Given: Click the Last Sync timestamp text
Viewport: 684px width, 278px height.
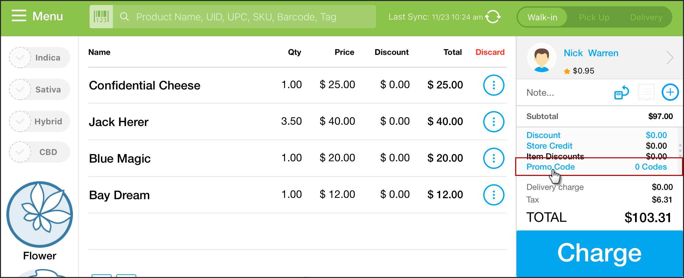Looking at the screenshot, I should [x=436, y=17].
